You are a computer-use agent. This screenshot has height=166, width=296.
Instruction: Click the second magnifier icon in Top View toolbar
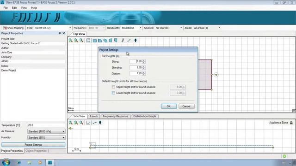76,40
